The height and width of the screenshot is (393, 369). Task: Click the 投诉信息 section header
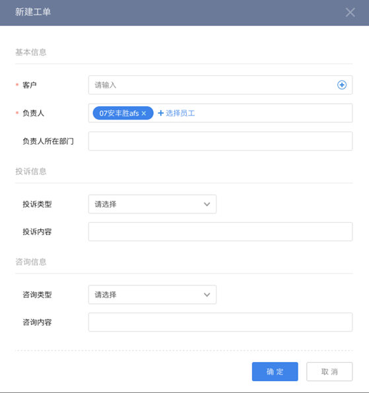click(x=31, y=172)
